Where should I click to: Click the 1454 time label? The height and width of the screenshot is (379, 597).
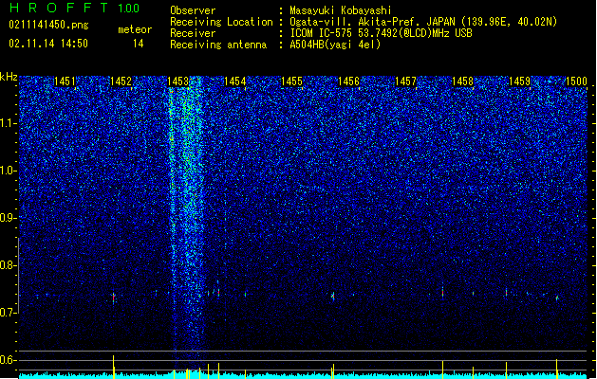pyautogui.click(x=235, y=81)
